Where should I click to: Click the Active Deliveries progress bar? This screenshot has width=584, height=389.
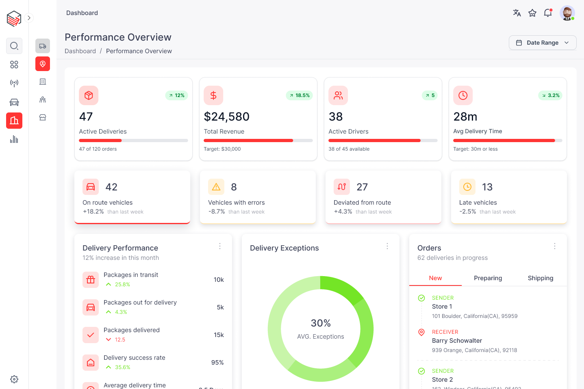tap(133, 140)
